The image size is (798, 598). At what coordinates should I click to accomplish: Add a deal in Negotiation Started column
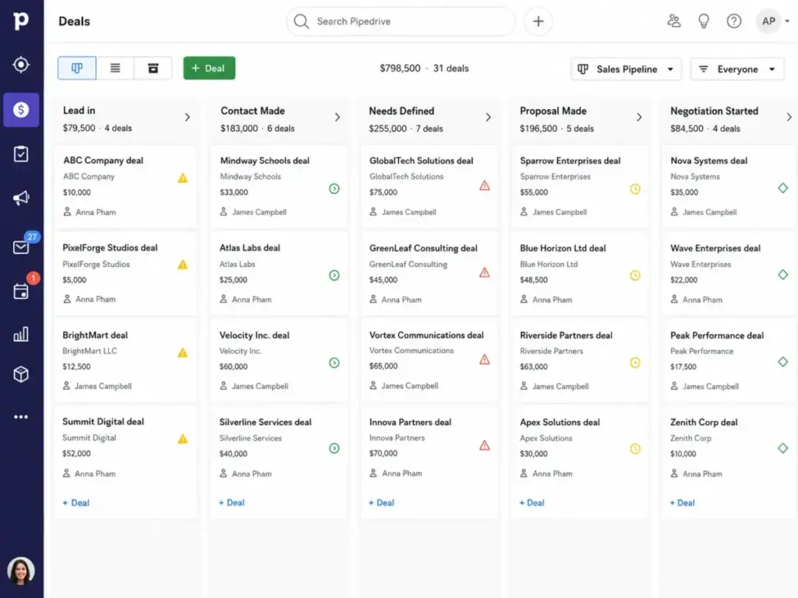pos(683,503)
